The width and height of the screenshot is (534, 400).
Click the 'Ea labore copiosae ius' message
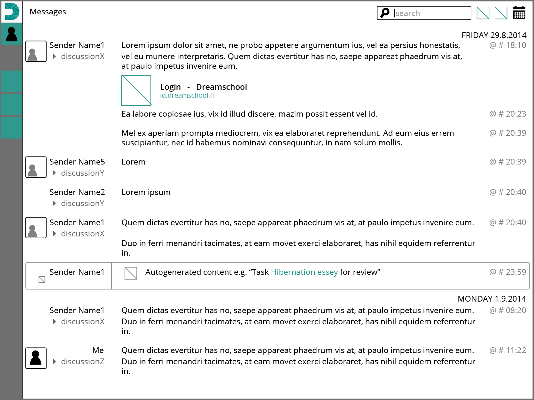249,114
